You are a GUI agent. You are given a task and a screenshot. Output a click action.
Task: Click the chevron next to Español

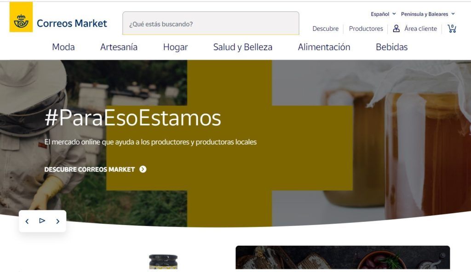pos(394,14)
